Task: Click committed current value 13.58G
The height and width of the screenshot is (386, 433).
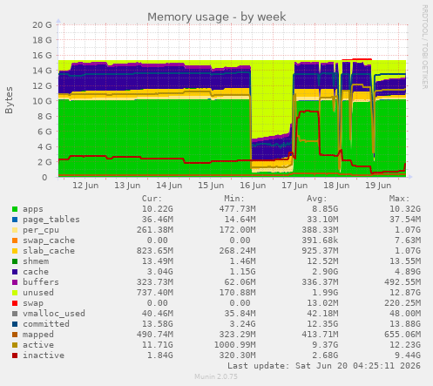Action: [158, 324]
